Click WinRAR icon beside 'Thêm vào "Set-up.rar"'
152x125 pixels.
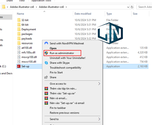(46, 93)
